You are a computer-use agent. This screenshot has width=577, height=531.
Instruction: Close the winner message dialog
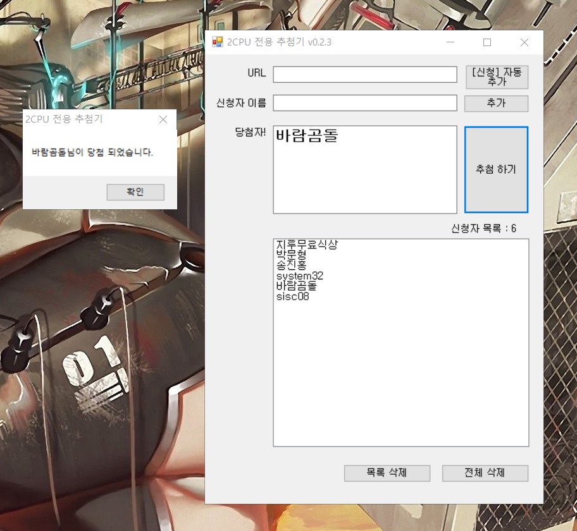(x=163, y=119)
